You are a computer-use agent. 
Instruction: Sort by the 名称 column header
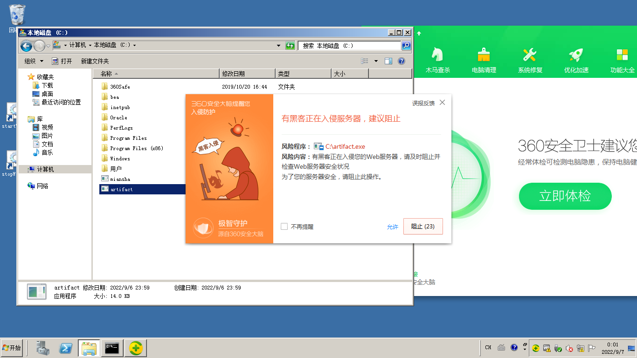156,74
